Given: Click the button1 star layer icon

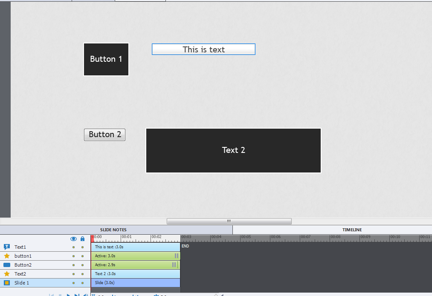Looking at the screenshot, I should pyautogui.click(x=7, y=256).
